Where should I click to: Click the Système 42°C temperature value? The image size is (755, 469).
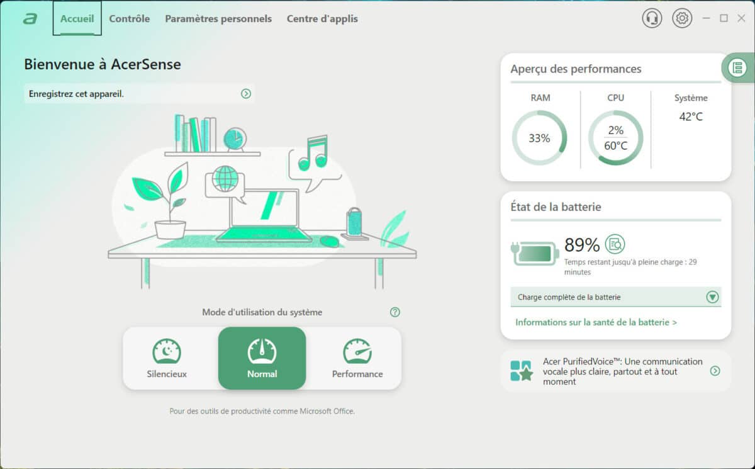[x=691, y=116]
